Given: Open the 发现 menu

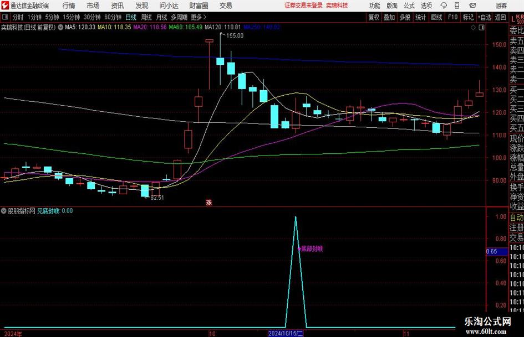Looking at the screenshot, I should pos(142,6).
